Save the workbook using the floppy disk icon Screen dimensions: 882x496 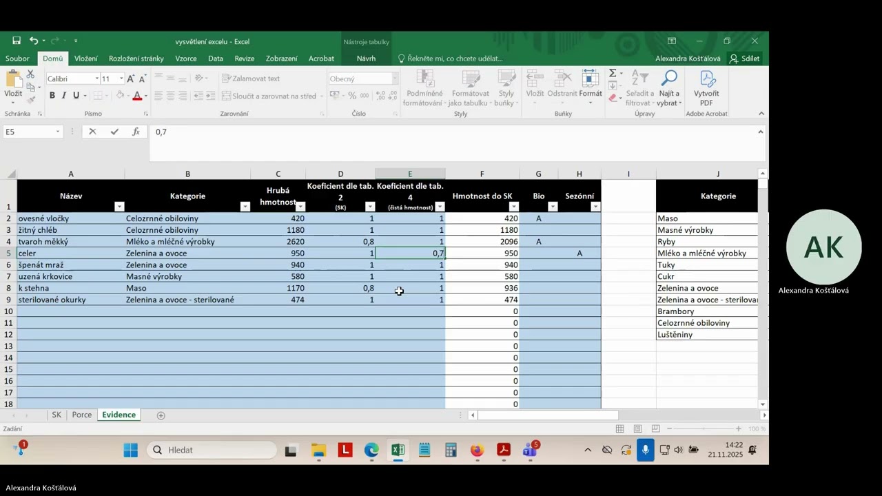[x=17, y=41]
